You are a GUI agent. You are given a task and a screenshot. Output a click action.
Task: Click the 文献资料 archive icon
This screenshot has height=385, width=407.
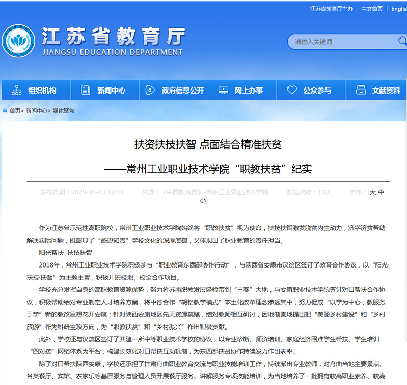pyautogui.click(x=361, y=91)
